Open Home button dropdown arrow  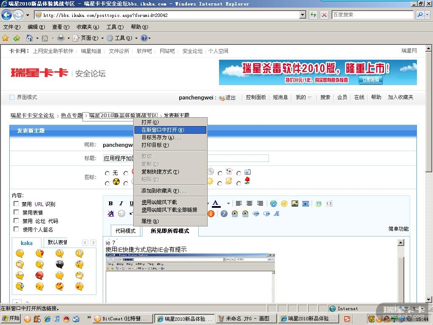(x=37, y=38)
